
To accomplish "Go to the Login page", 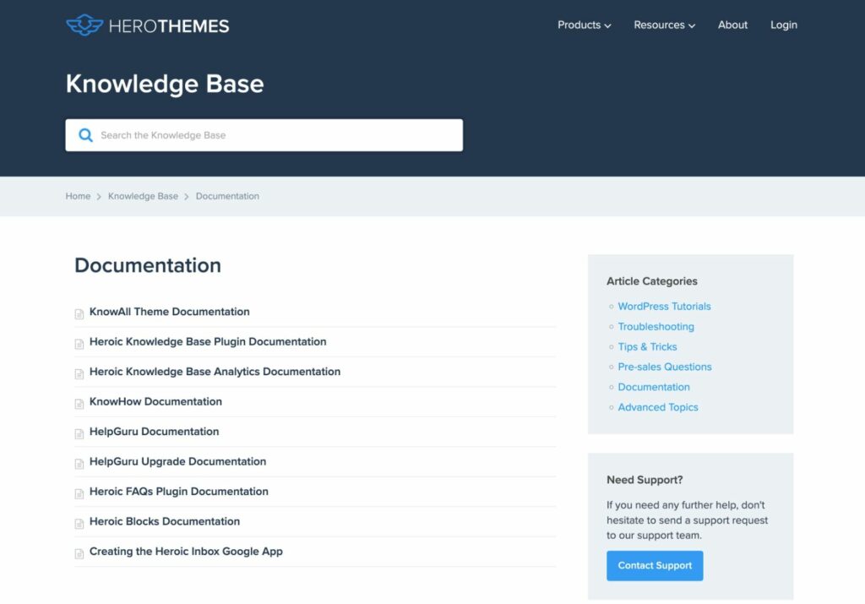I will click(x=783, y=24).
